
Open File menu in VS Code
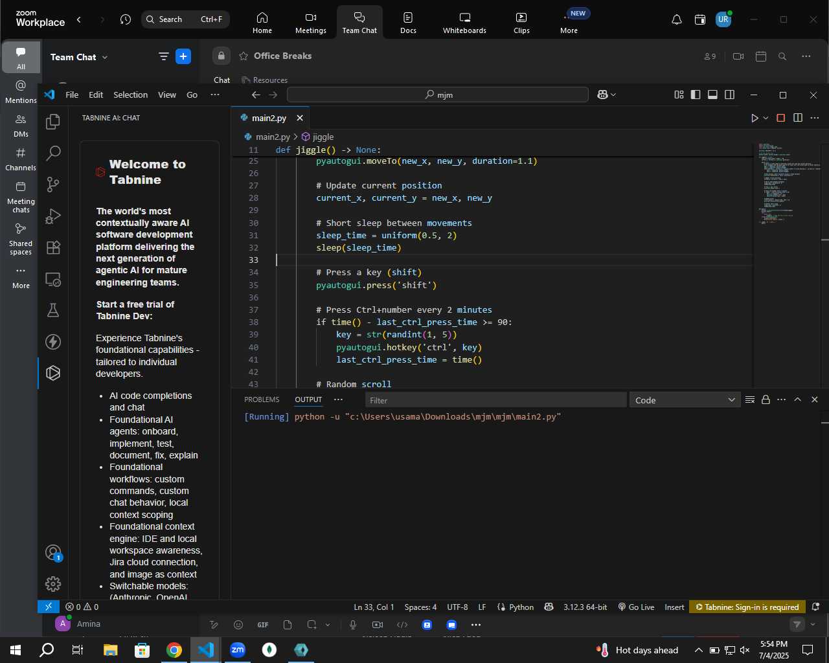72,95
